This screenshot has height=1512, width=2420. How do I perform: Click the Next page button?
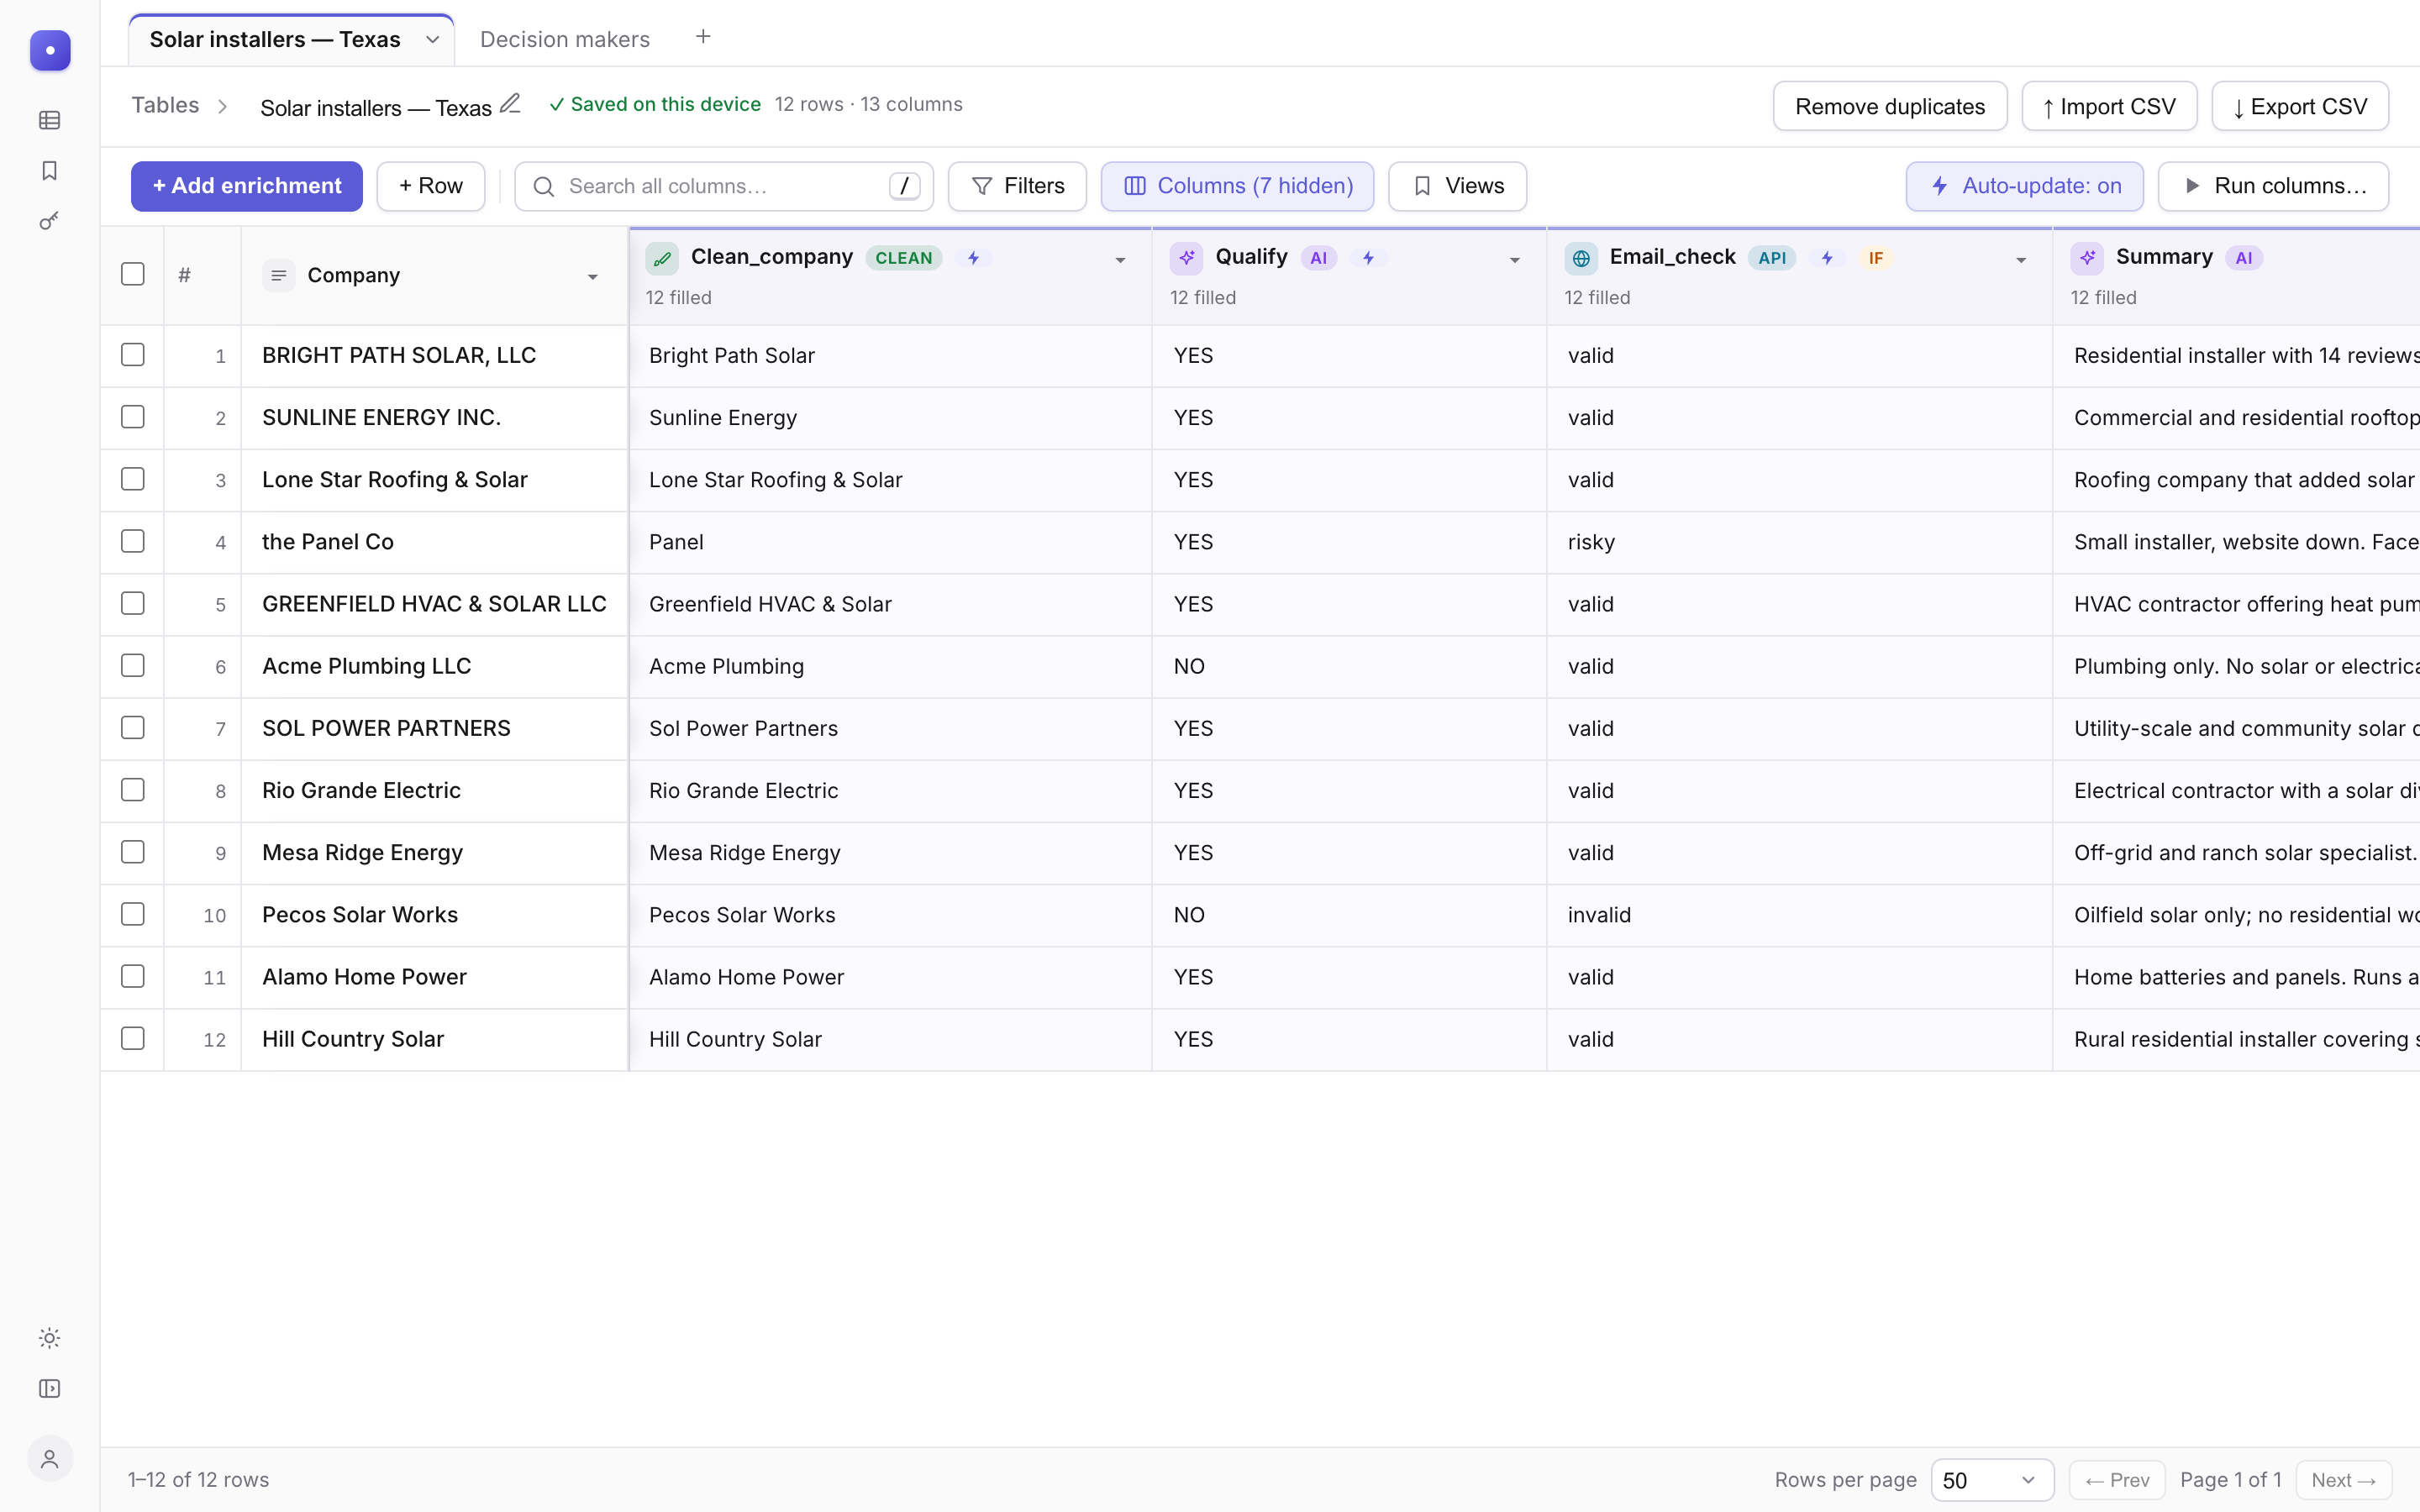coord(2343,1480)
